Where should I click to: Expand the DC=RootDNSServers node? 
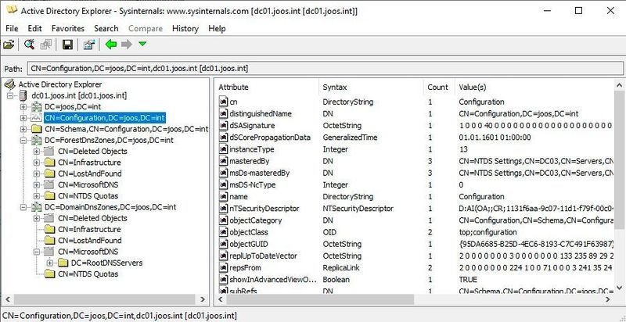pos(50,263)
